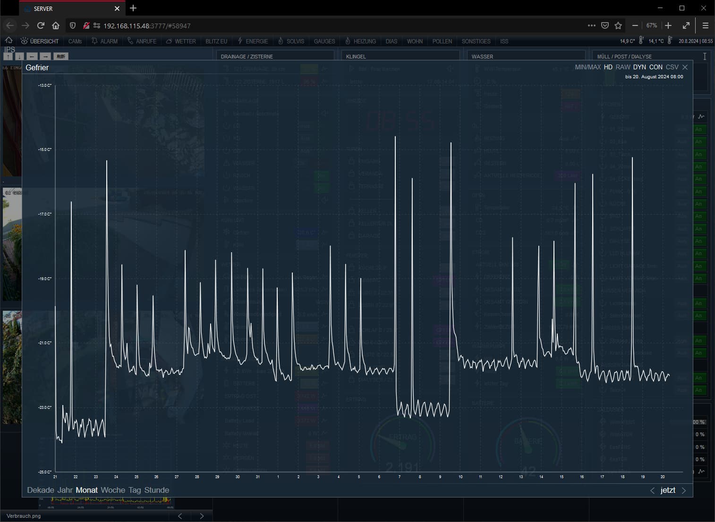Enable the RAW data display
715x522 pixels.
623,67
